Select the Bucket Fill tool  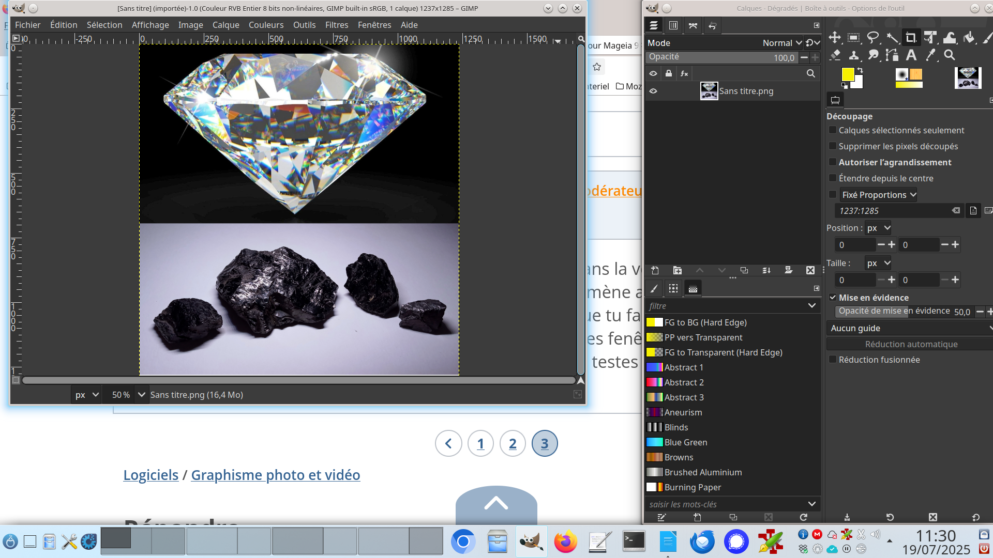coord(969,37)
